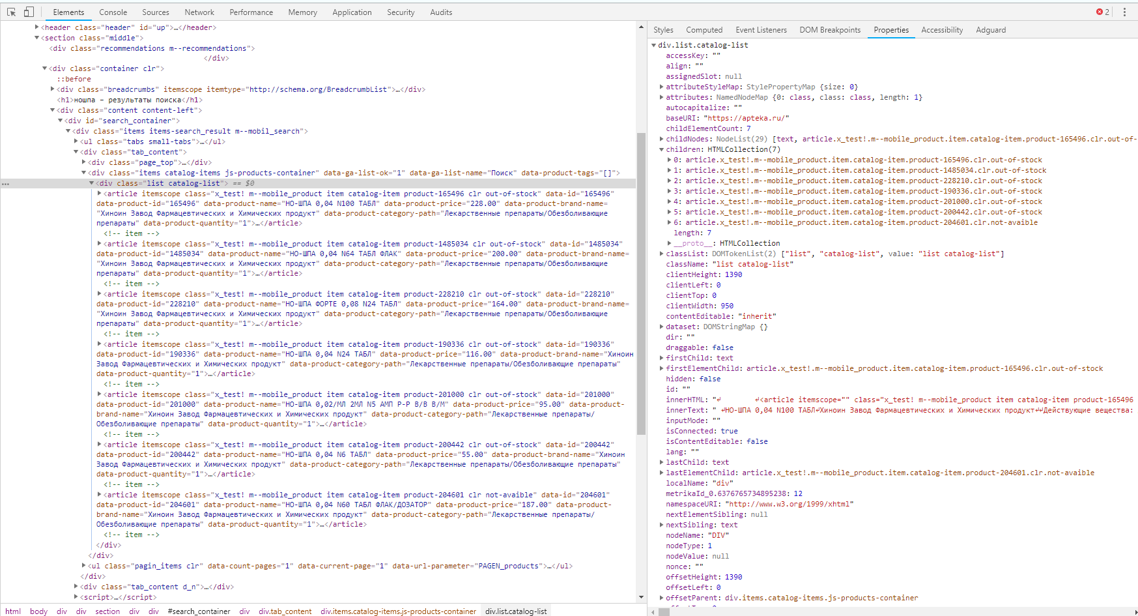Viewport: 1138px width, 616px height.
Task: Expand the attributes NamedNodeMap property
Action: (662, 96)
